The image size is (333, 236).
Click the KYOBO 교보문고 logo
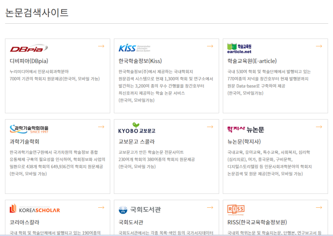[x=137, y=128]
